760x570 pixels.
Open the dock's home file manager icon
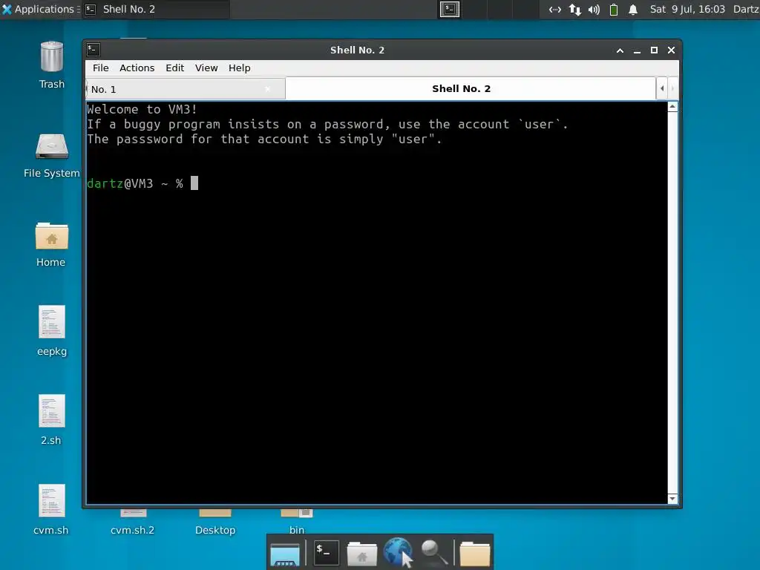coord(361,554)
